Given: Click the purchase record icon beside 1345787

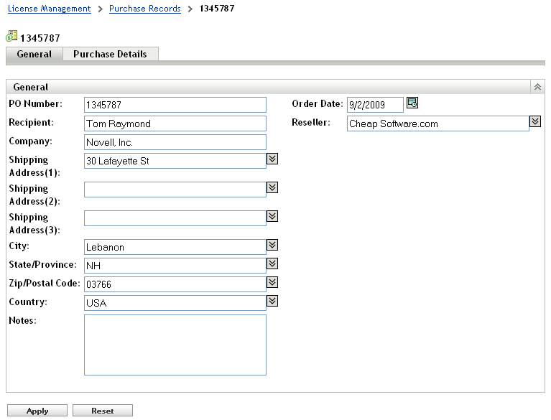Looking at the screenshot, I should [x=11, y=37].
